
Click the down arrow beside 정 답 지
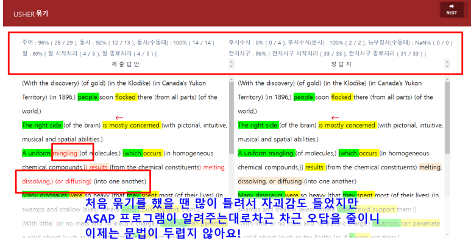click(x=447, y=66)
